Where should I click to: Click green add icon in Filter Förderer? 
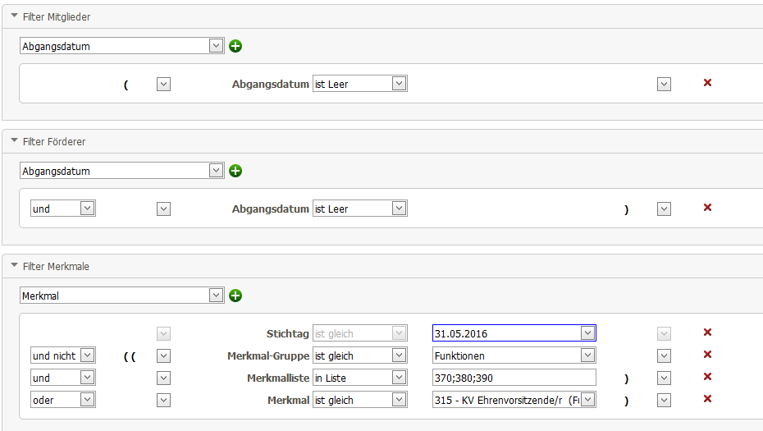235,171
